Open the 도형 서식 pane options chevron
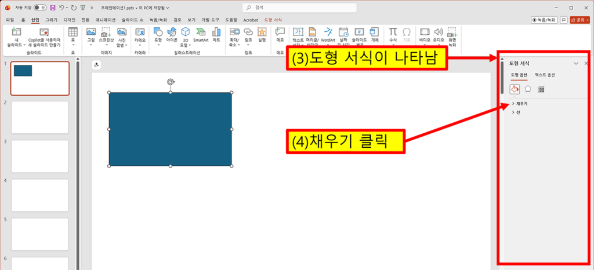 tap(576, 64)
